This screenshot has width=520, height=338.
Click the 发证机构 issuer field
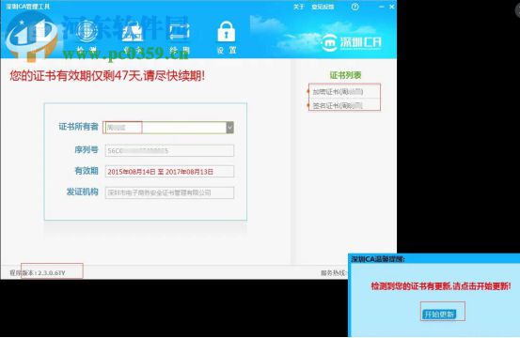(x=169, y=192)
